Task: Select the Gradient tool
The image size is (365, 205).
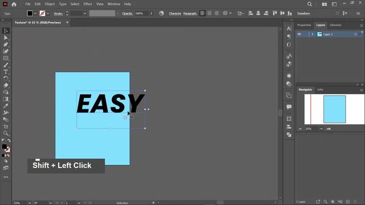Action: (x=6, y=99)
